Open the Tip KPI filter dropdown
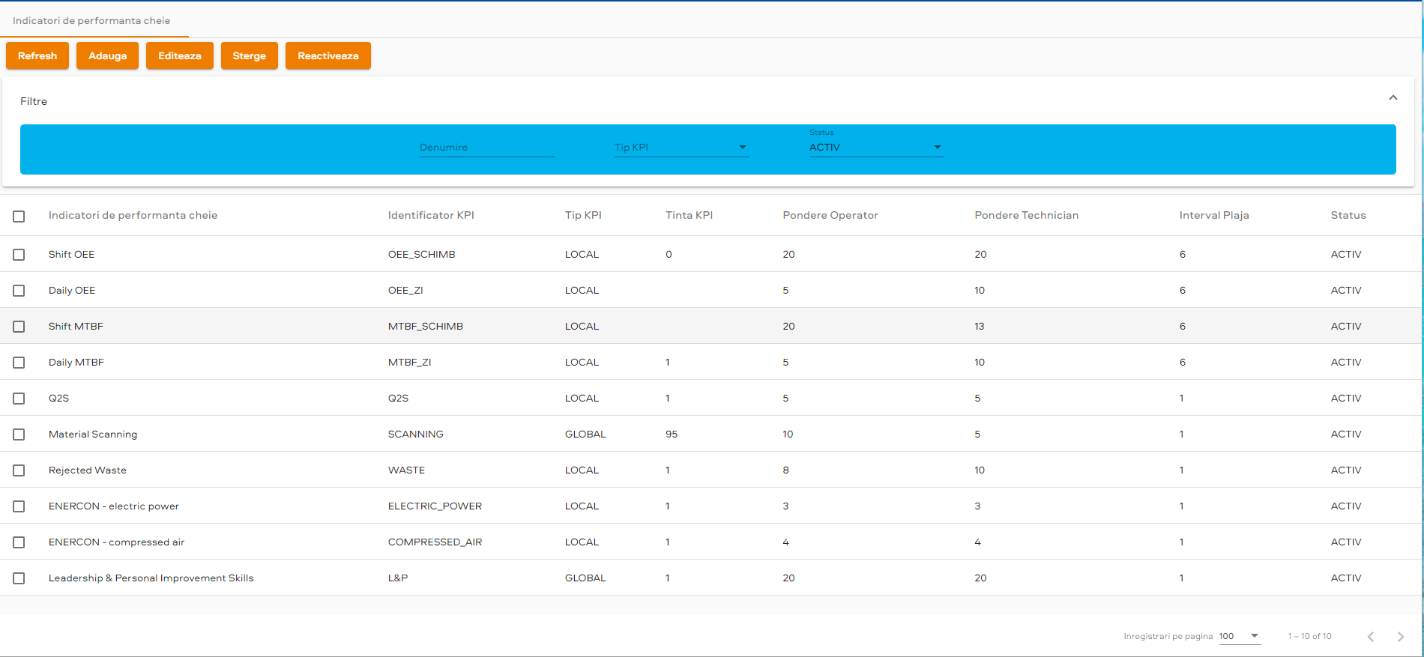The width and height of the screenshot is (1424, 657). [x=681, y=148]
